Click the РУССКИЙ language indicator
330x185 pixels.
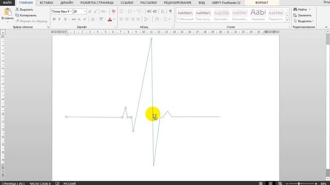tap(70, 183)
